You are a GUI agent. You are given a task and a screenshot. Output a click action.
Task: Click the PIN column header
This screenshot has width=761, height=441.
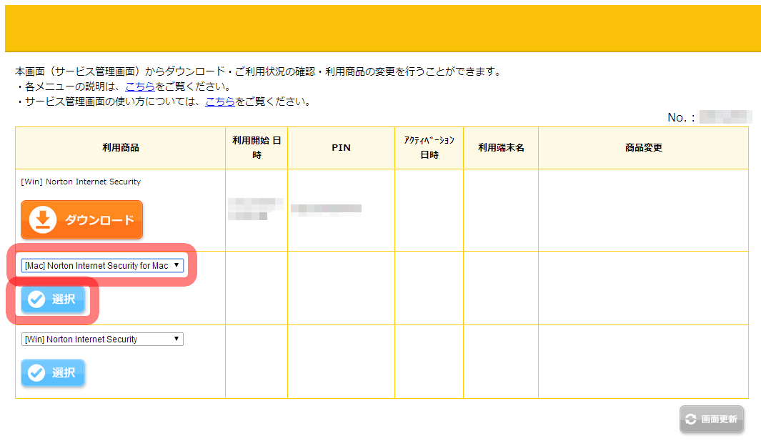(x=341, y=148)
